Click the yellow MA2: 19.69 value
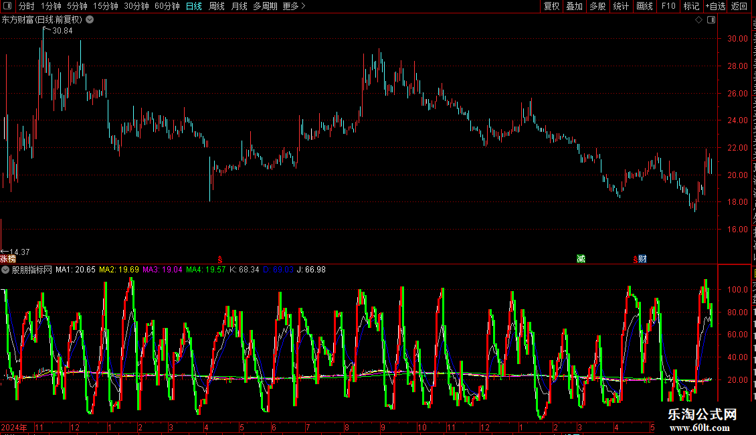 click(119, 270)
